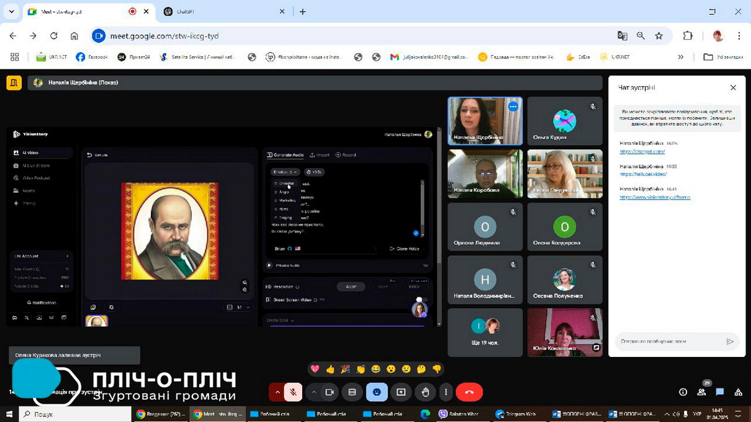Image resolution: width=751 pixels, height=422 pixels.
Task: Open meeting details info icon
Action: coord(683,392)
